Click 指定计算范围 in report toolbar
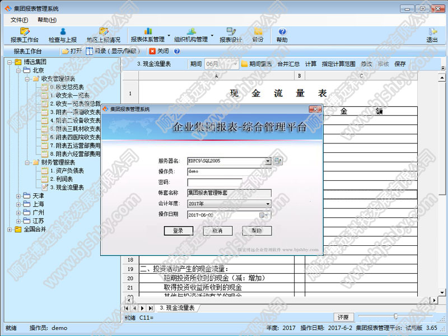 coord(339,64)
